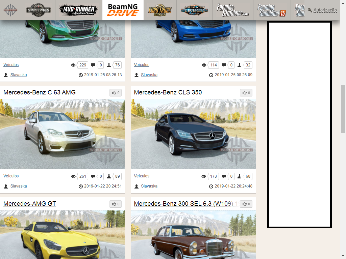Image resolution: width=346 pixels, height=259 pixels.
Task: Open the Farming Simulator 15 tab
Action: pos(272,10)
